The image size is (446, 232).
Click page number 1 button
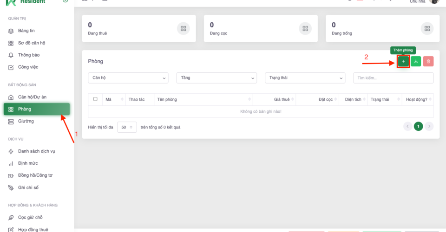pyautogui.click(x=418, y=126)
